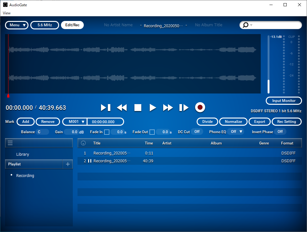Screen dimensions: 307x232
Task: Toggle the DC Cut Off switch
Action: [x=197, y=132]
